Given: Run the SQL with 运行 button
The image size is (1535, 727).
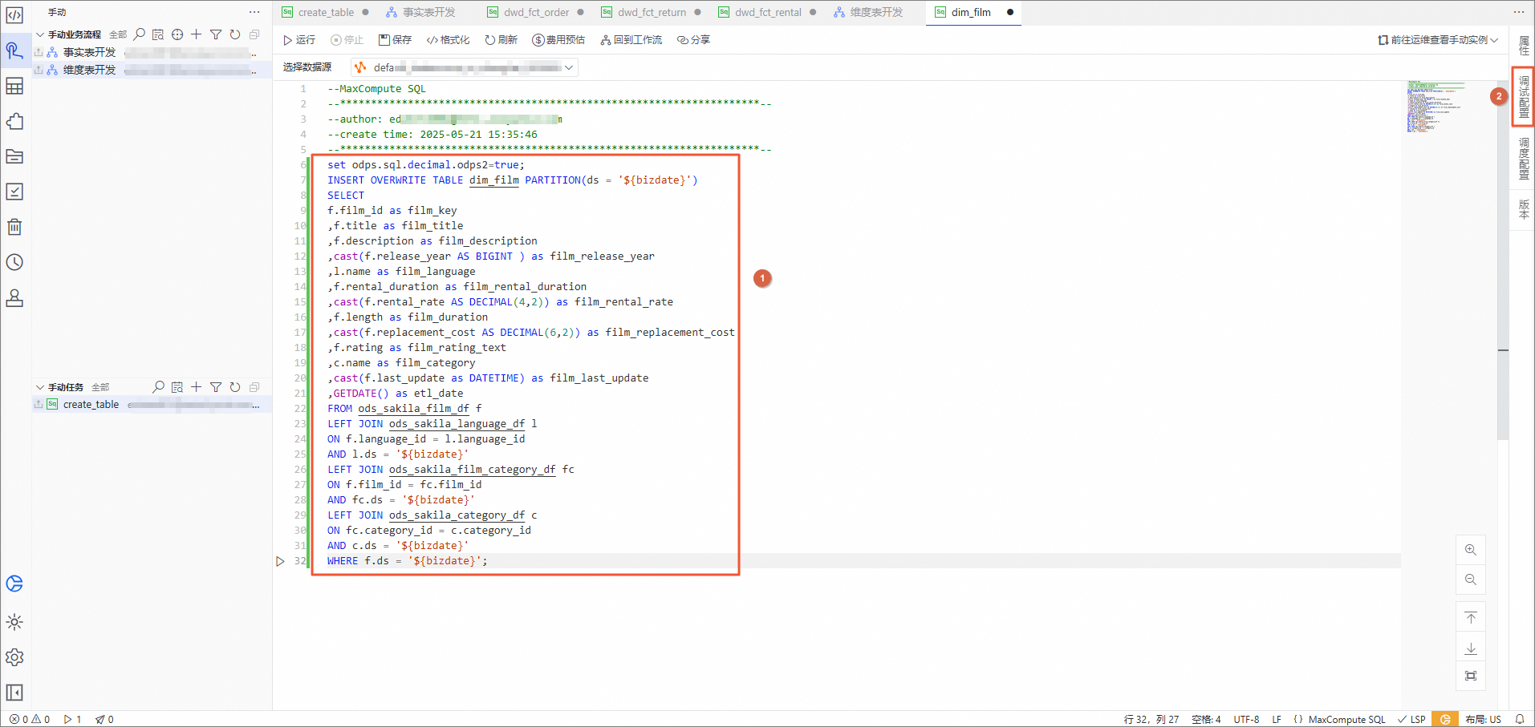Looking at the screenshot, I should pyautogui.click(x=299, y=40).
